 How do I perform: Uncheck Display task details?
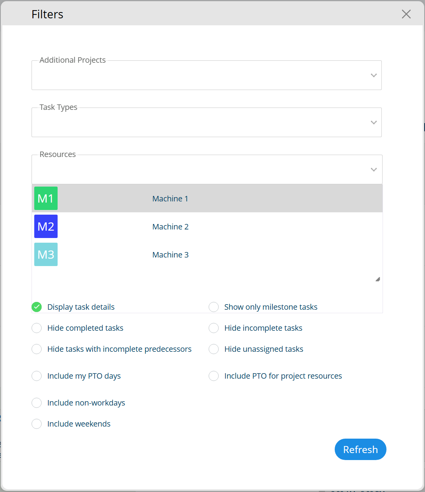37,307
